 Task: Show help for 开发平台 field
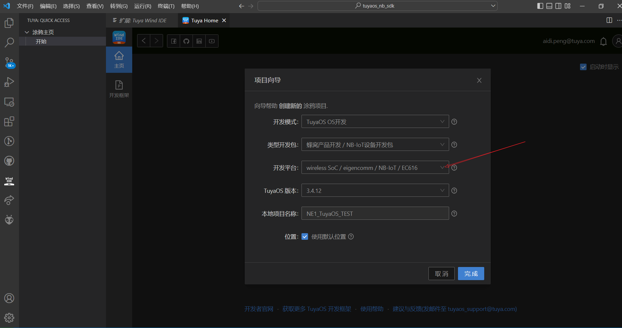454,168
